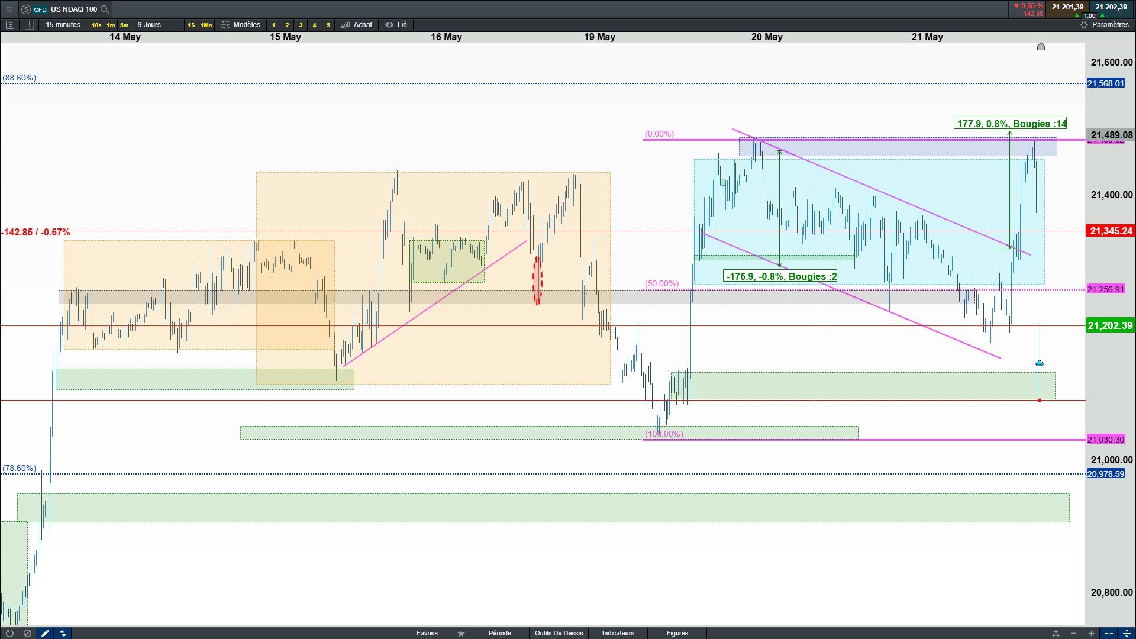
Task: Open the 9 Jours range dropdown
Action: tap(149, 25)
